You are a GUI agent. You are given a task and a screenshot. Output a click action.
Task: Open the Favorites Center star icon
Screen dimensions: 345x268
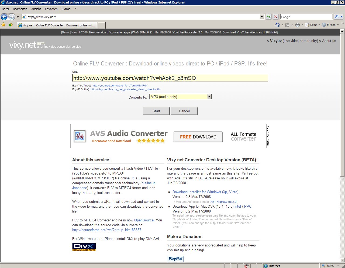[4, 25]
